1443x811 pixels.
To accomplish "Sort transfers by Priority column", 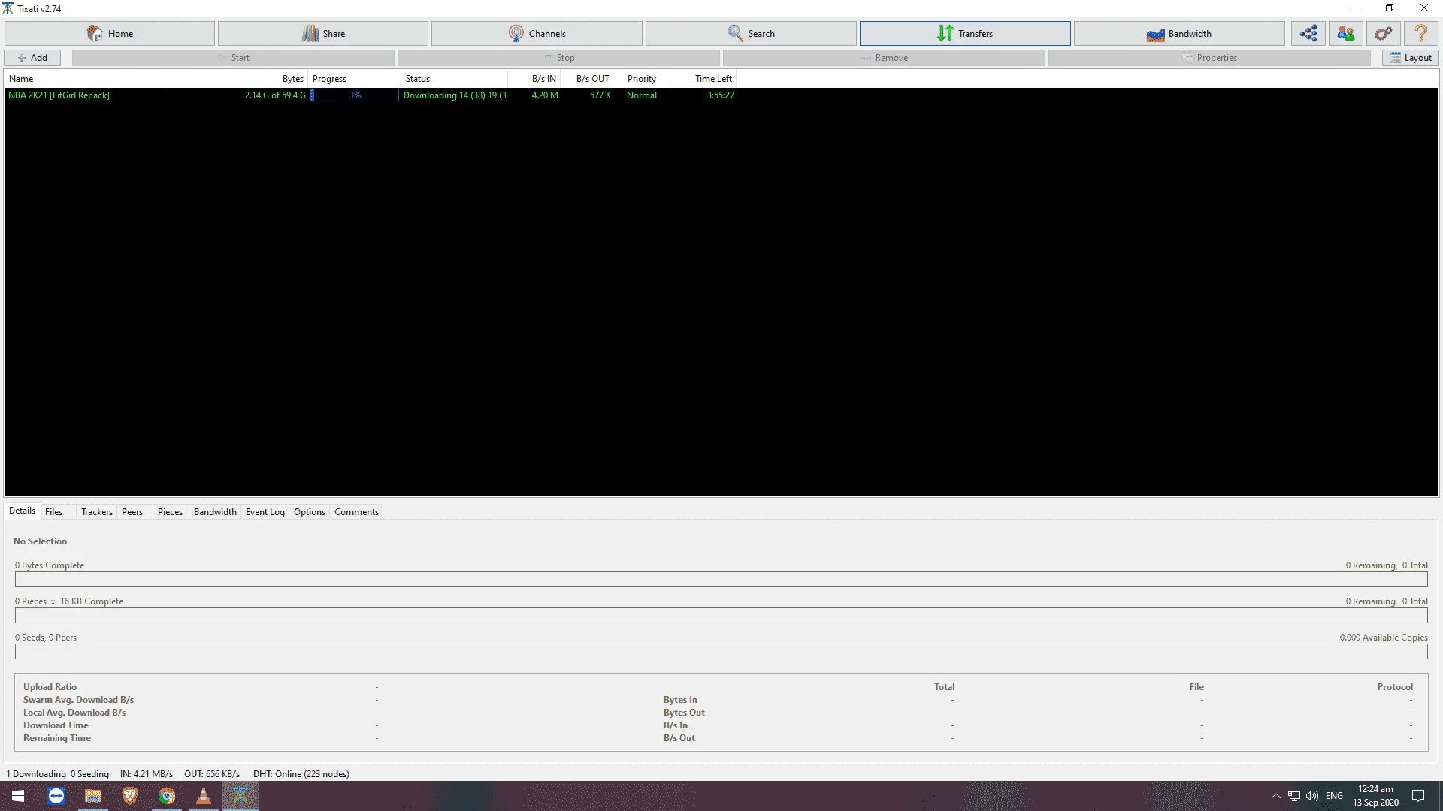I will tap(641, 79).
